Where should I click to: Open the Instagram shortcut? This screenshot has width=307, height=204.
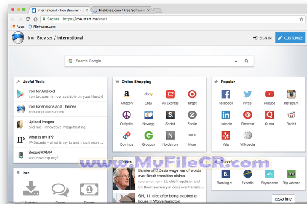pos(291,97)
